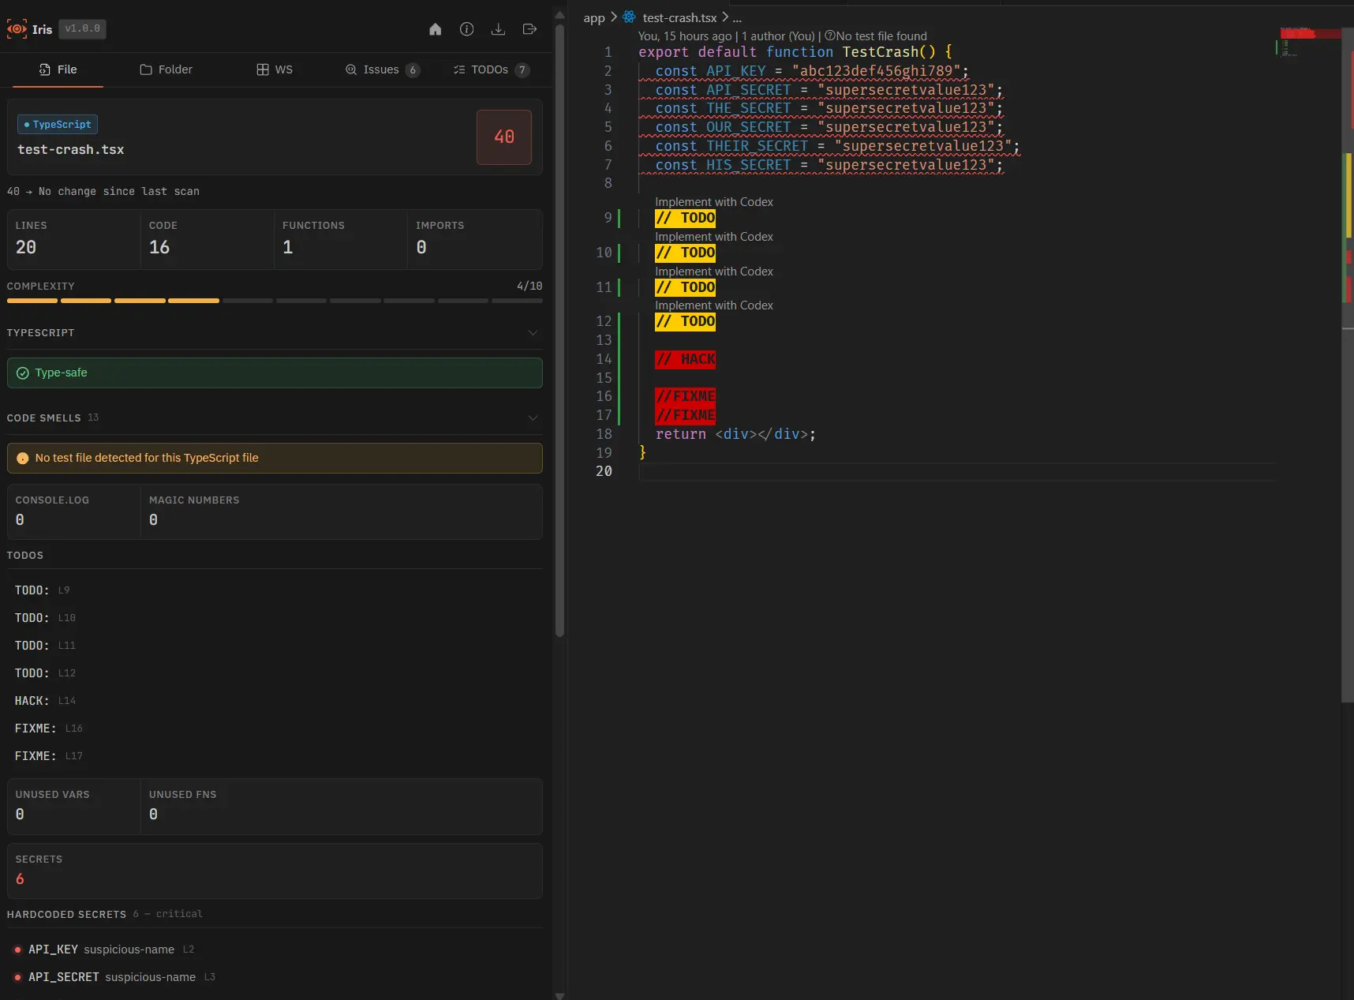Collapse the CODE SMELLS section chevron

[533, 418]
